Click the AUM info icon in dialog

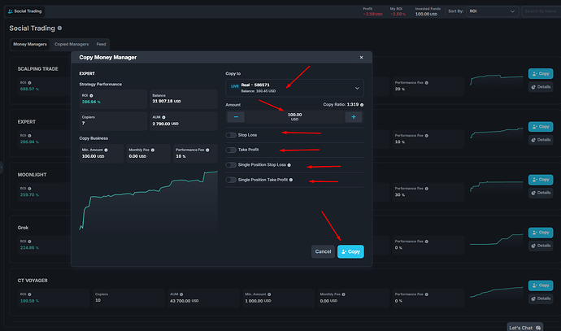point(163,117)
